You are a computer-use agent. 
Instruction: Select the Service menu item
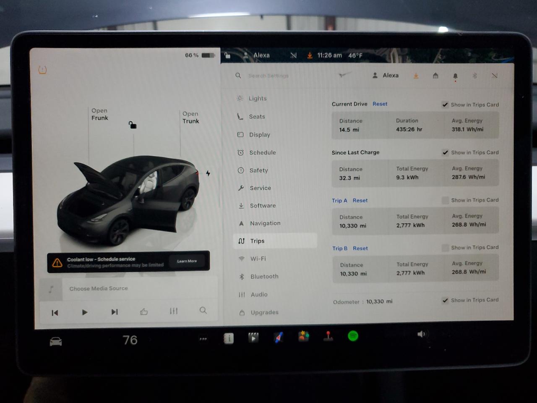[x=260, y=188]
